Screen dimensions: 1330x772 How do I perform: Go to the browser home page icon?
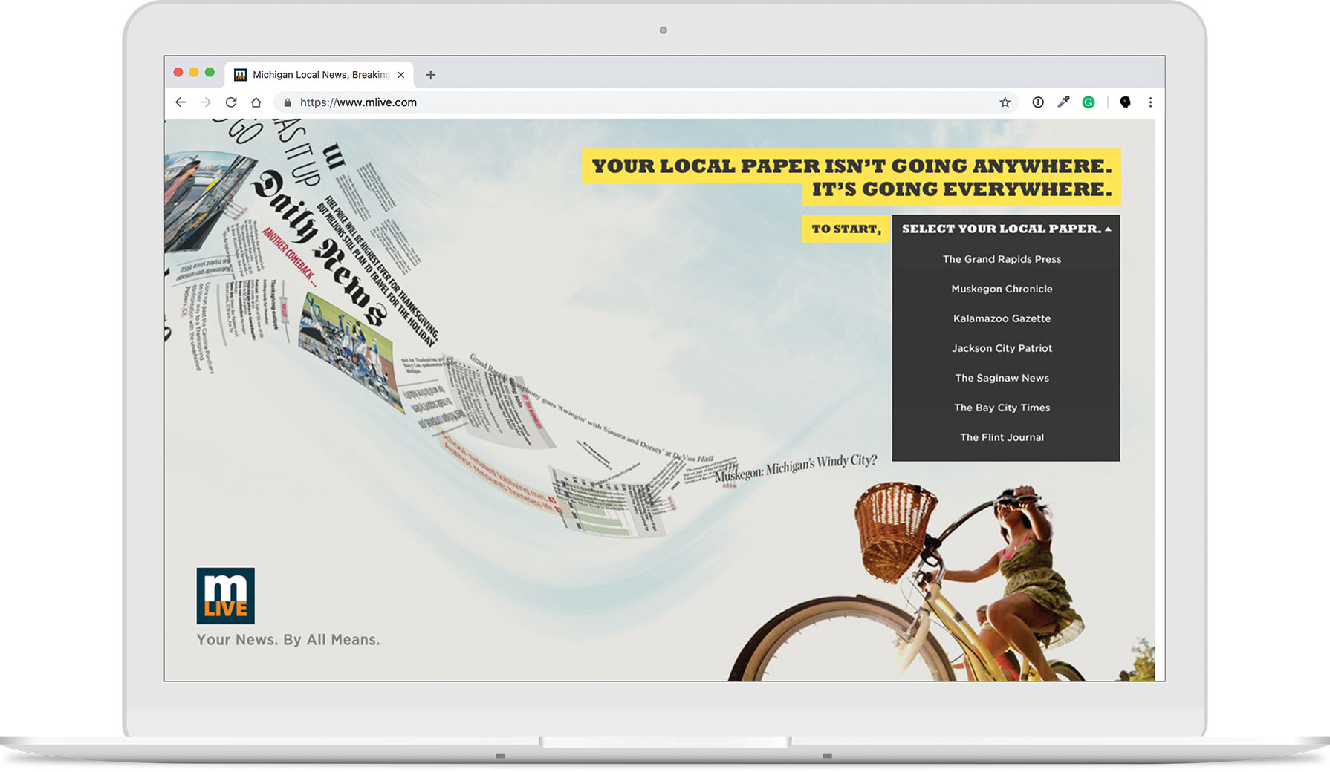coord(256,102)
